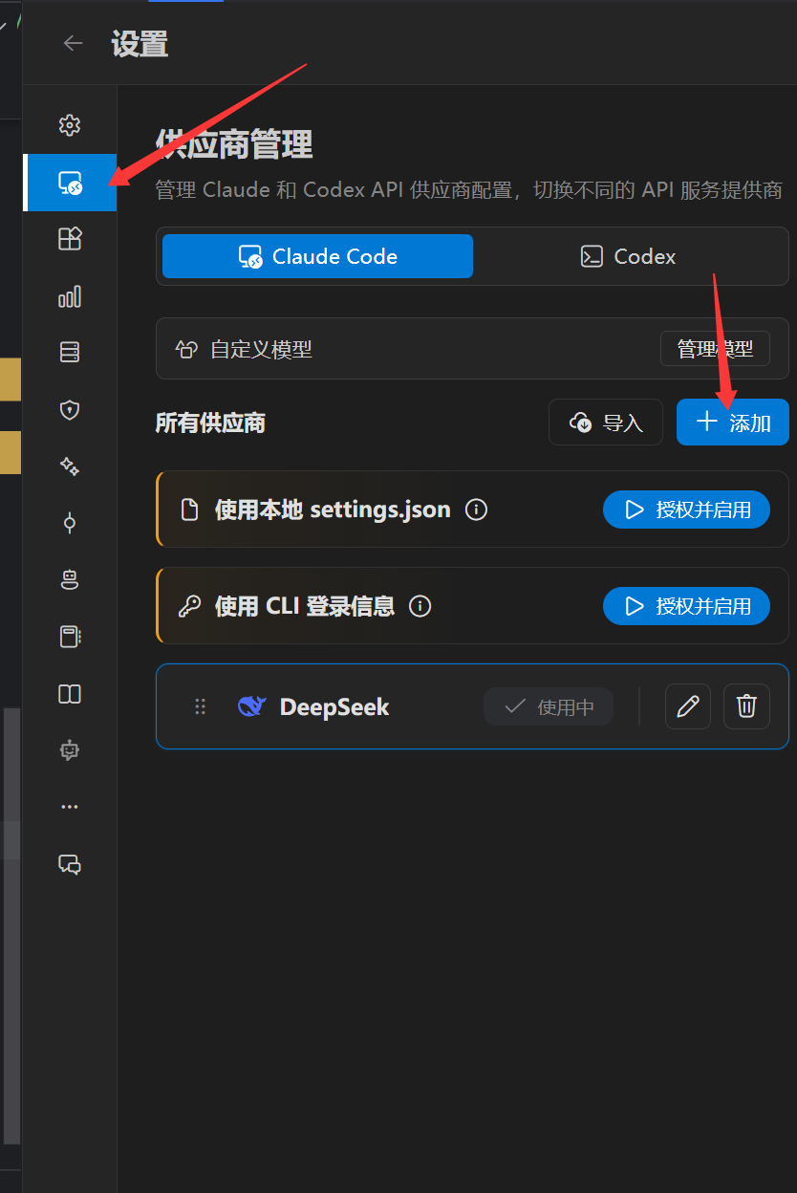Open the open-book sidebar icon
The height and width of the screenshot is (1193, 797).
click(x=70, y=694)
